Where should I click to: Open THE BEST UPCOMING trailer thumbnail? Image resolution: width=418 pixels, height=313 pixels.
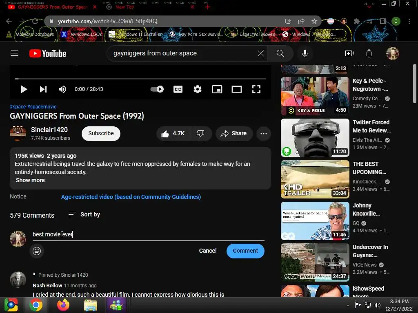coord(315,179)
